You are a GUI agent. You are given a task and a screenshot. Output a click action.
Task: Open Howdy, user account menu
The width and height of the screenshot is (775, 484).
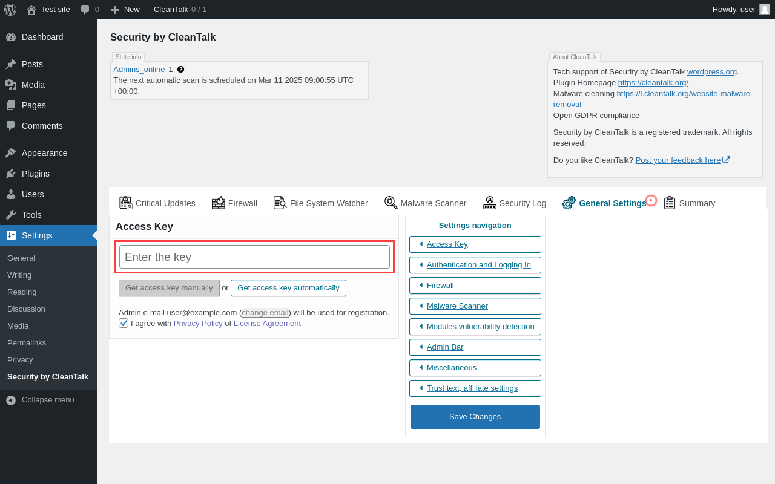[741, 10]
